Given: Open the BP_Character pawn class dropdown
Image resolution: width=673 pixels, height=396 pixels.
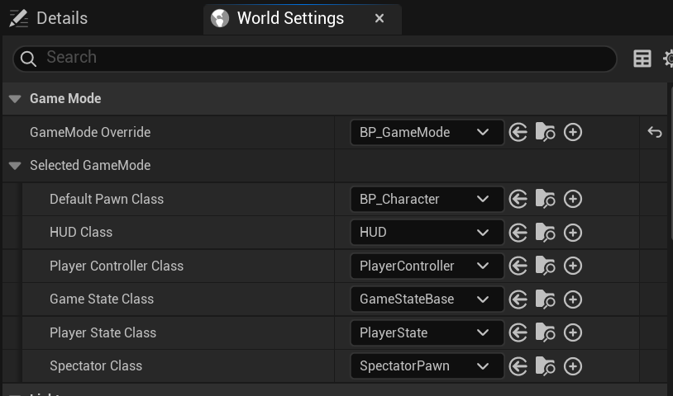Looking at the screenshot, I should click(427, 199).
